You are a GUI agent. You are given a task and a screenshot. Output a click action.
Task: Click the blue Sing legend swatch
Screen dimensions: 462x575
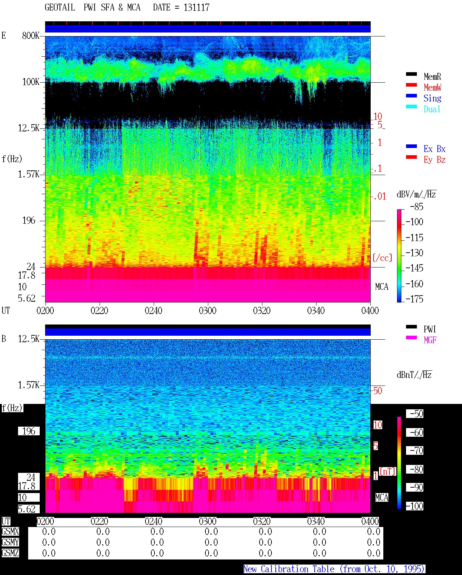coord(411,96)
